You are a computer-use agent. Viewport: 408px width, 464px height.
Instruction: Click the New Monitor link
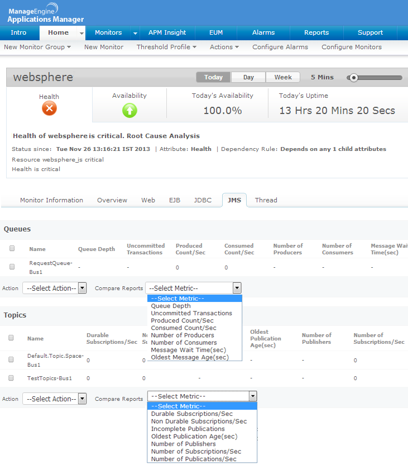(104, 47)
